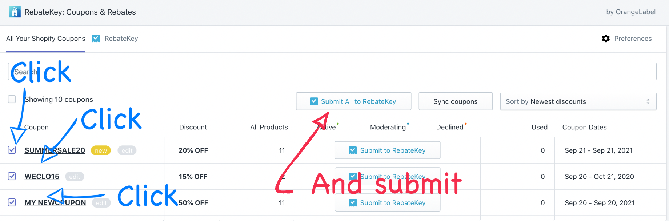
Task: Uncheck the SUMMERSALE20 coupon checkbox
Action: [x=12, y=150]
